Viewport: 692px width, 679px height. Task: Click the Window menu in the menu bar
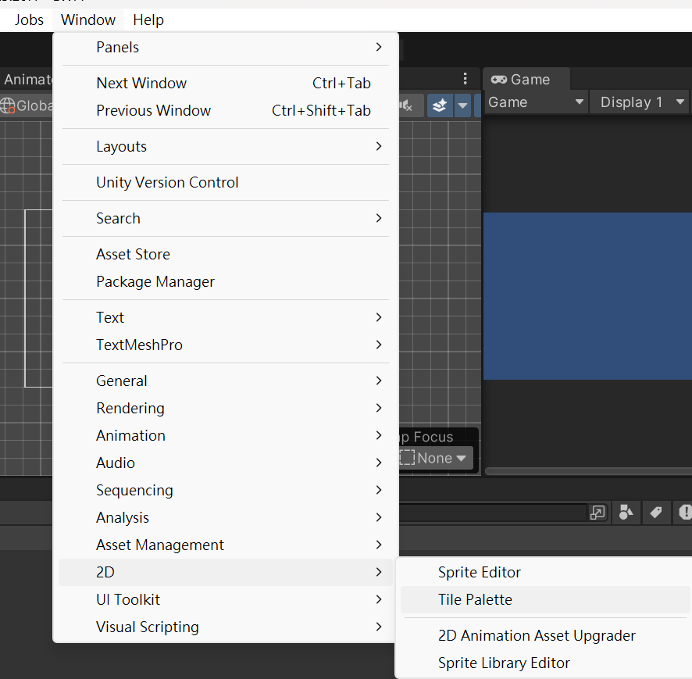[x=88, y=20]
